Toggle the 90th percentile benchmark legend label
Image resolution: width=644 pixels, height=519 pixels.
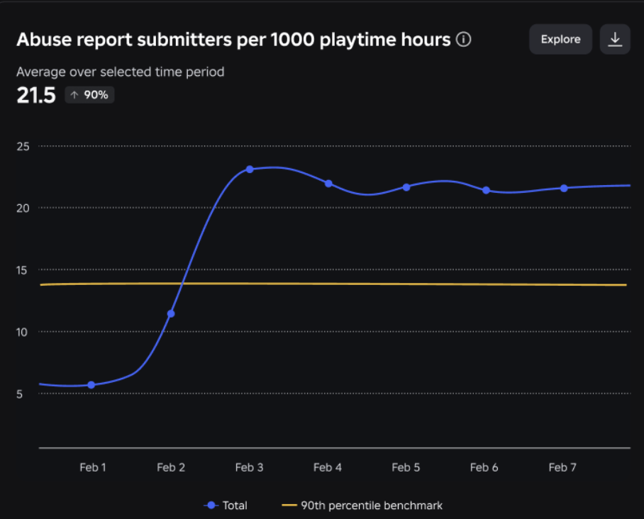[x=372, y=506]
